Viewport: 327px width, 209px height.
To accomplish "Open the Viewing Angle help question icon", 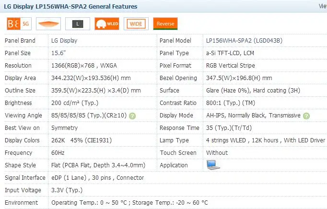I will pyautogui.click(x=132, y=116).
